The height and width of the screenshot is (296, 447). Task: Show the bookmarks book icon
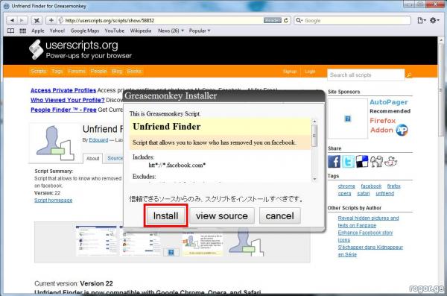[x=10, y=31]
